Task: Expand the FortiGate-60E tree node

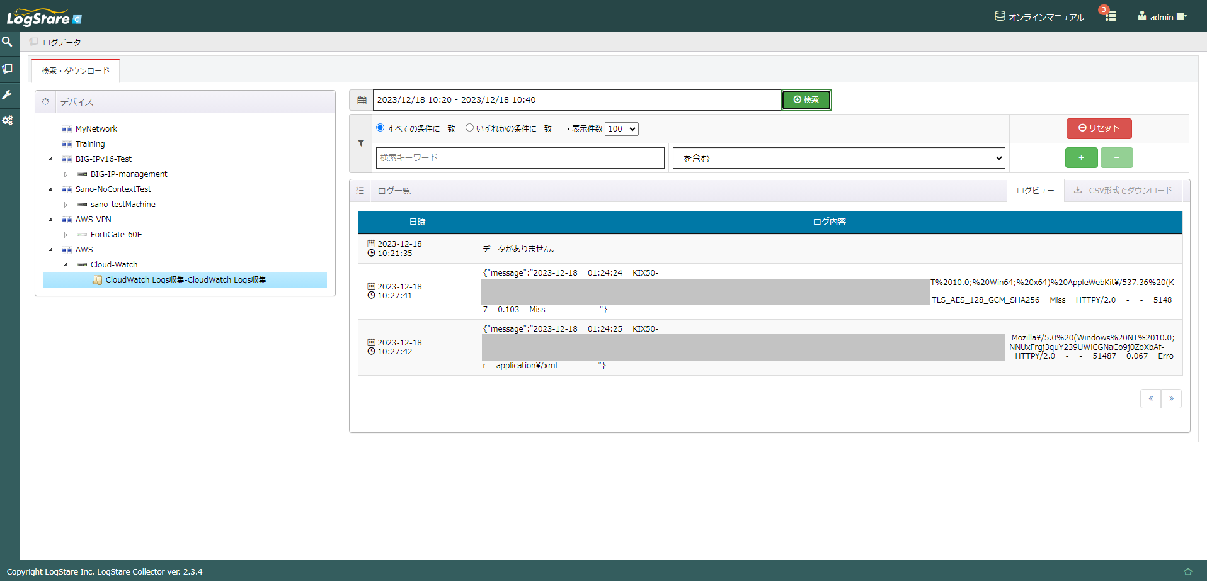Action: click(x=66, y=235)
